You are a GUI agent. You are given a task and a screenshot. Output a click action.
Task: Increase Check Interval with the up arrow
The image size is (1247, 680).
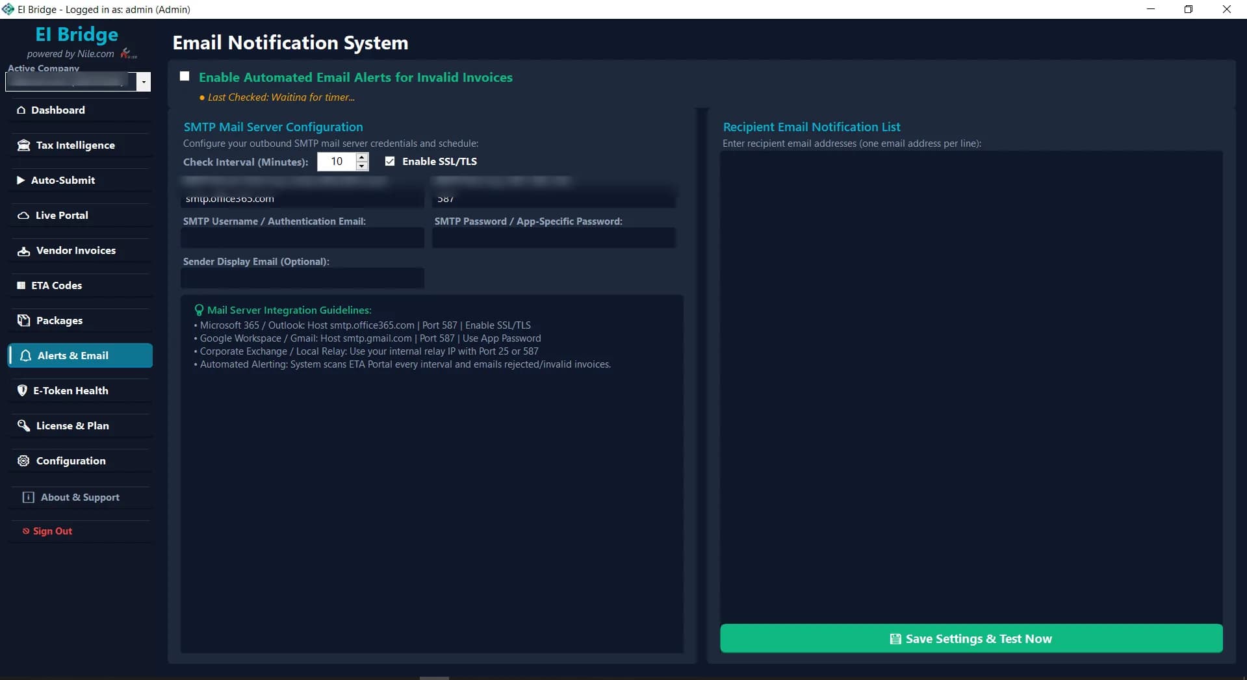click(362, 157)
